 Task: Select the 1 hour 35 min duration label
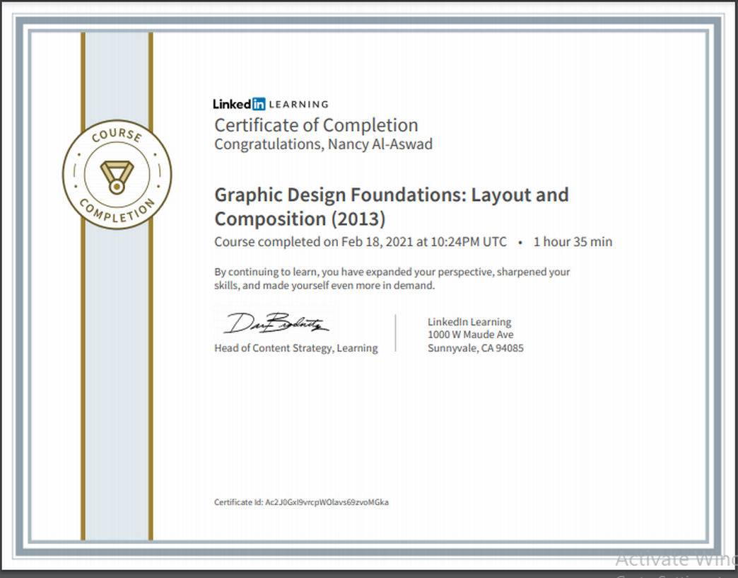pyautogui.click(x=573, y=241)
